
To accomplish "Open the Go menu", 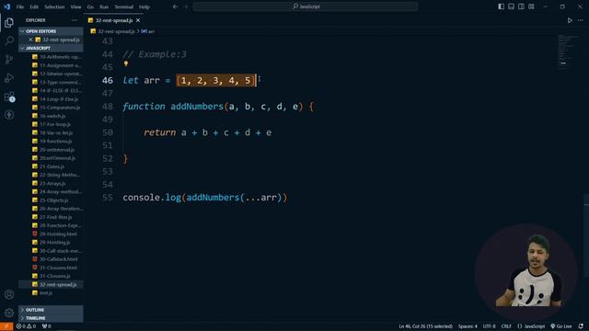I will click(90, 6).
